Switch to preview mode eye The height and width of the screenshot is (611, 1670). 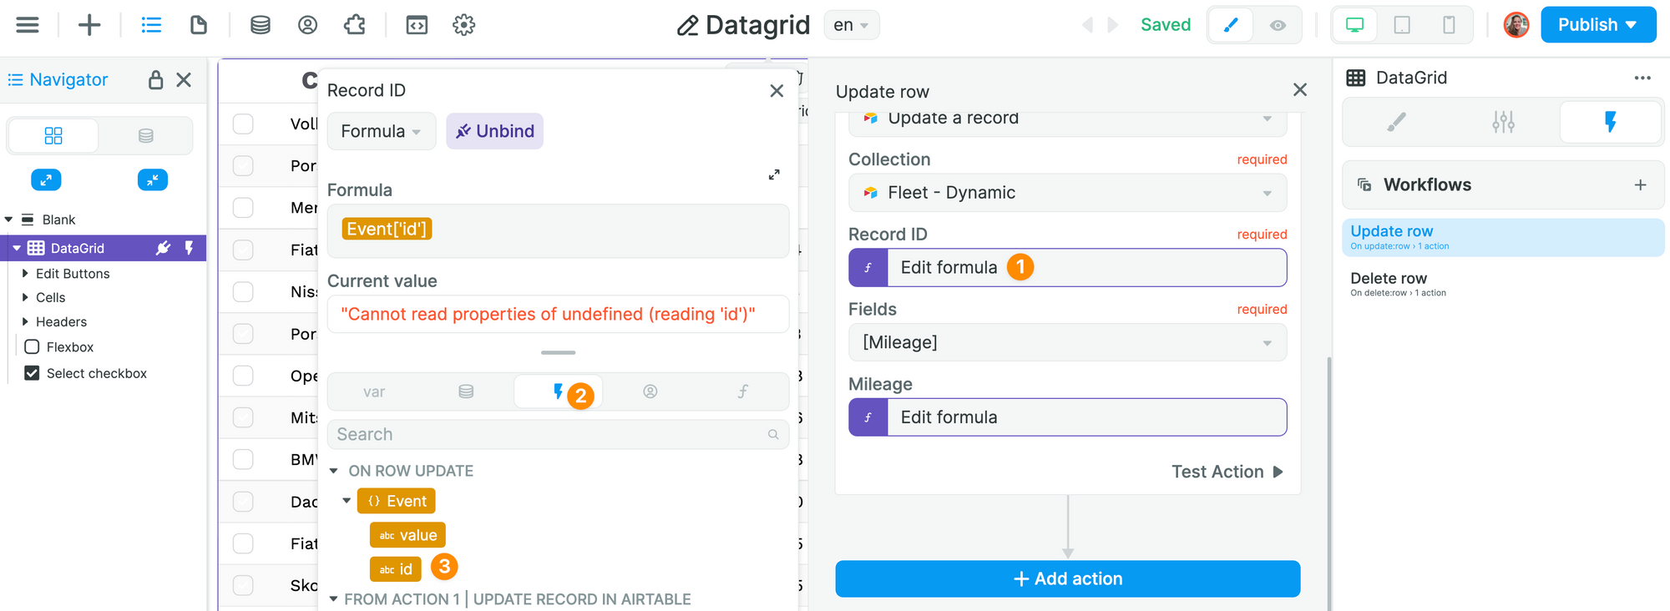[1278, 25]
